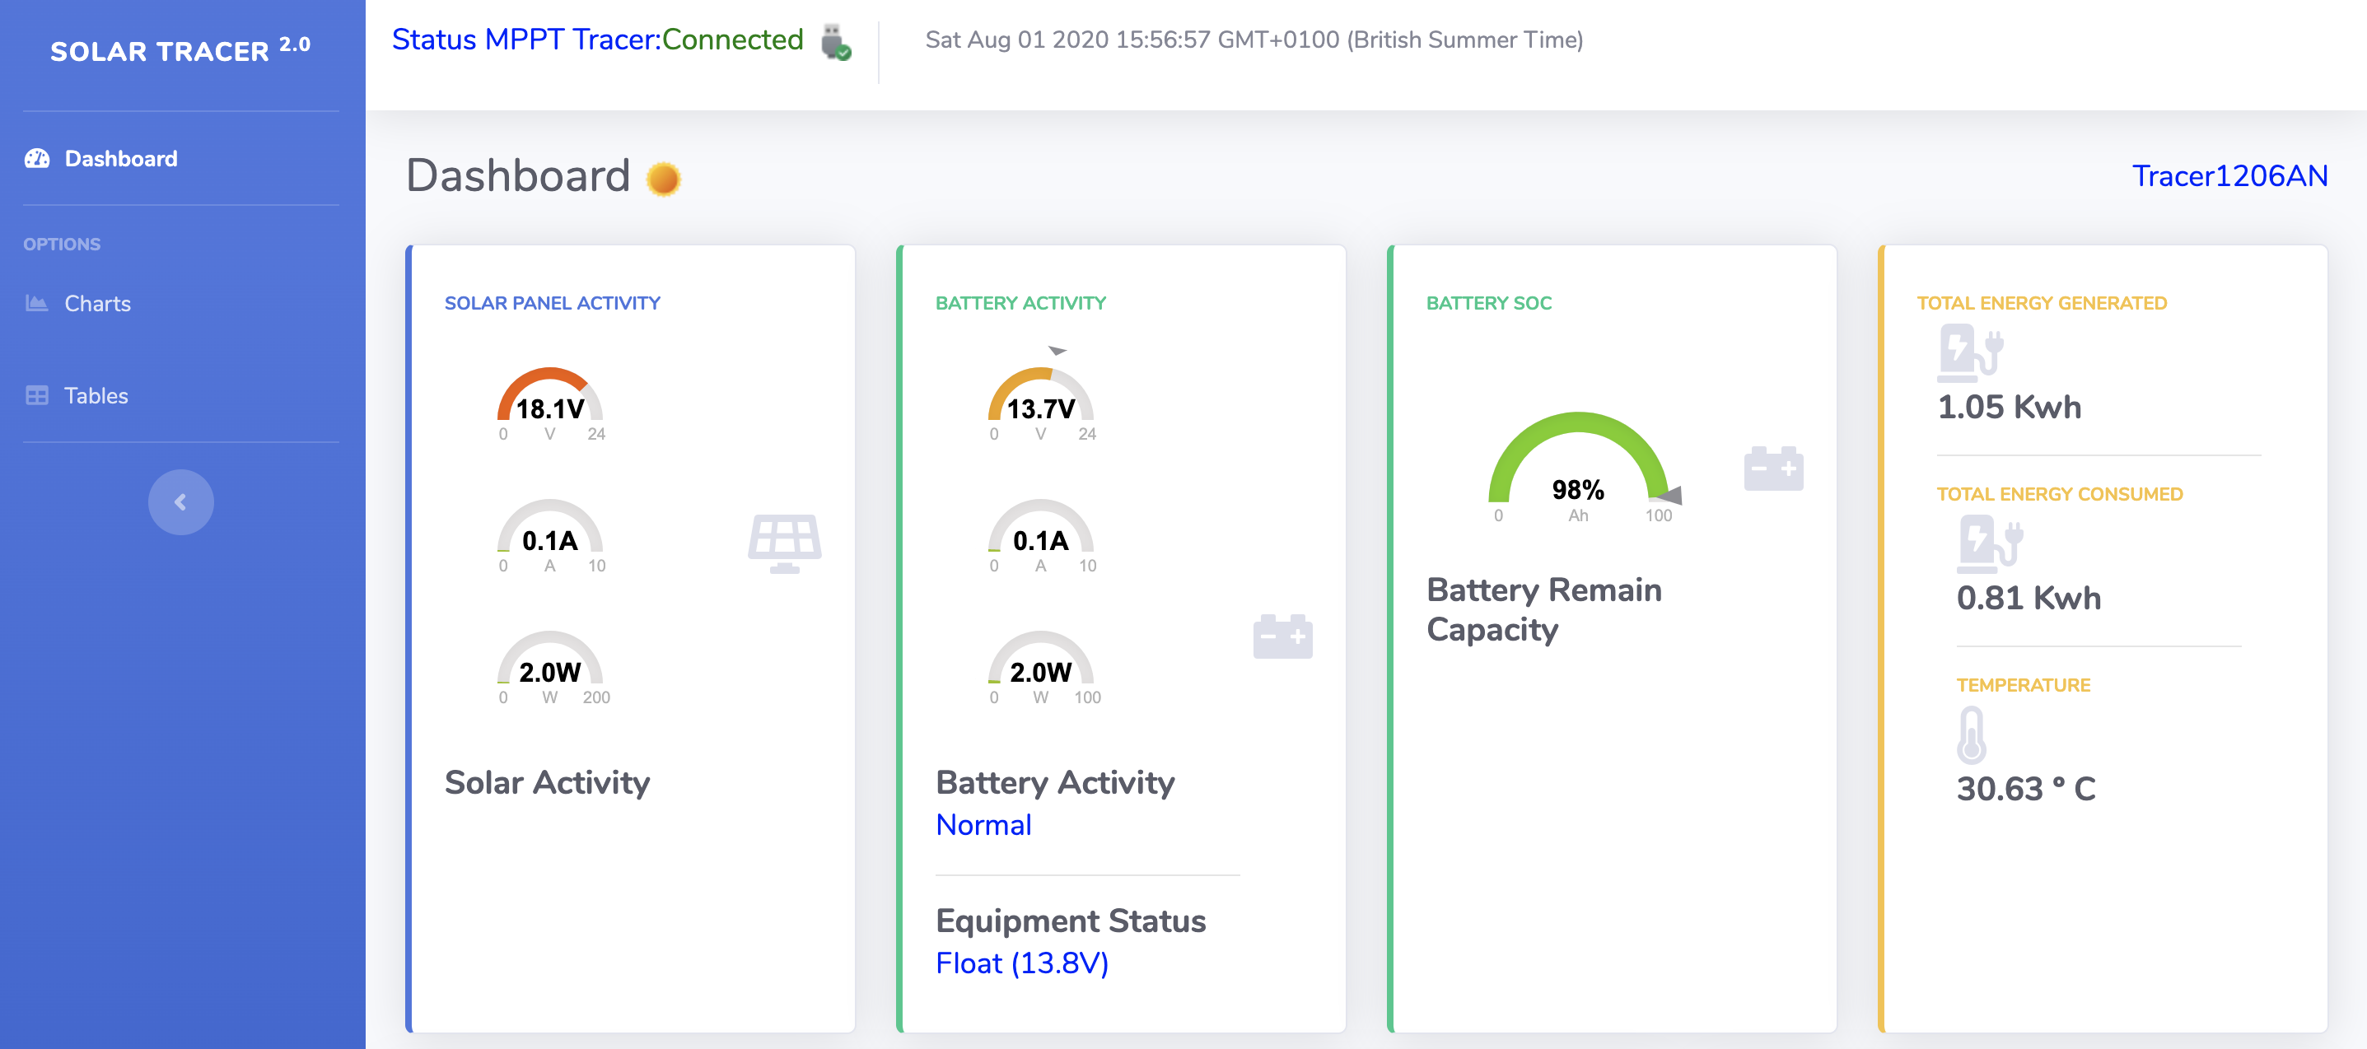Click the Tracer1206AN model link
The image size is (2367, 1049).
point(2230,175)
